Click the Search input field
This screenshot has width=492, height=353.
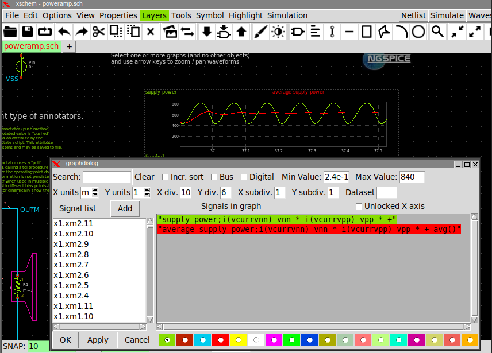click(107, 177)
